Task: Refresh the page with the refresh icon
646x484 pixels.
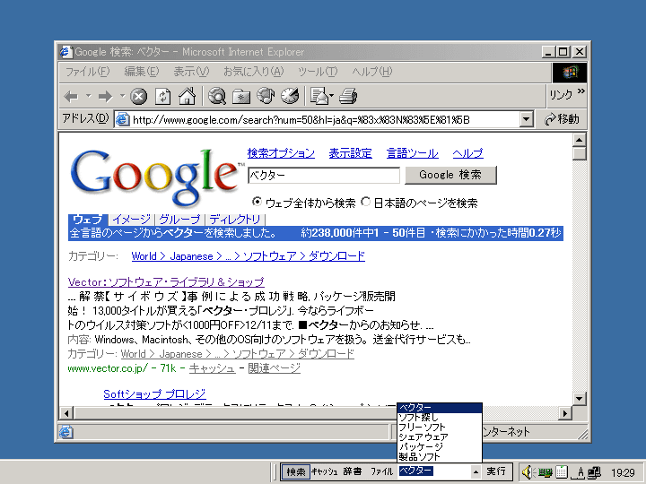Action: [162, 97]
